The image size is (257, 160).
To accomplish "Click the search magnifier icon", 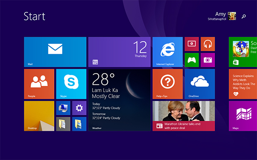I will click(244, 16).
